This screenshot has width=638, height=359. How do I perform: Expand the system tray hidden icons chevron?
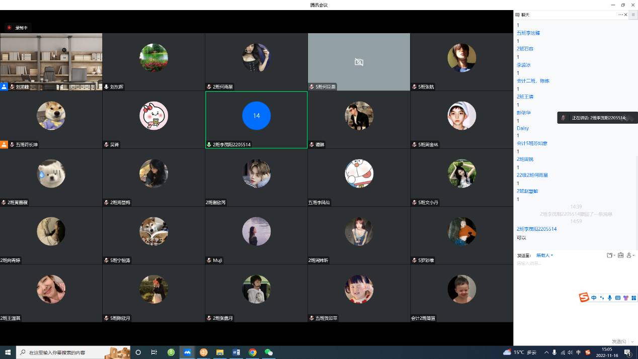(x=546, y=352)
